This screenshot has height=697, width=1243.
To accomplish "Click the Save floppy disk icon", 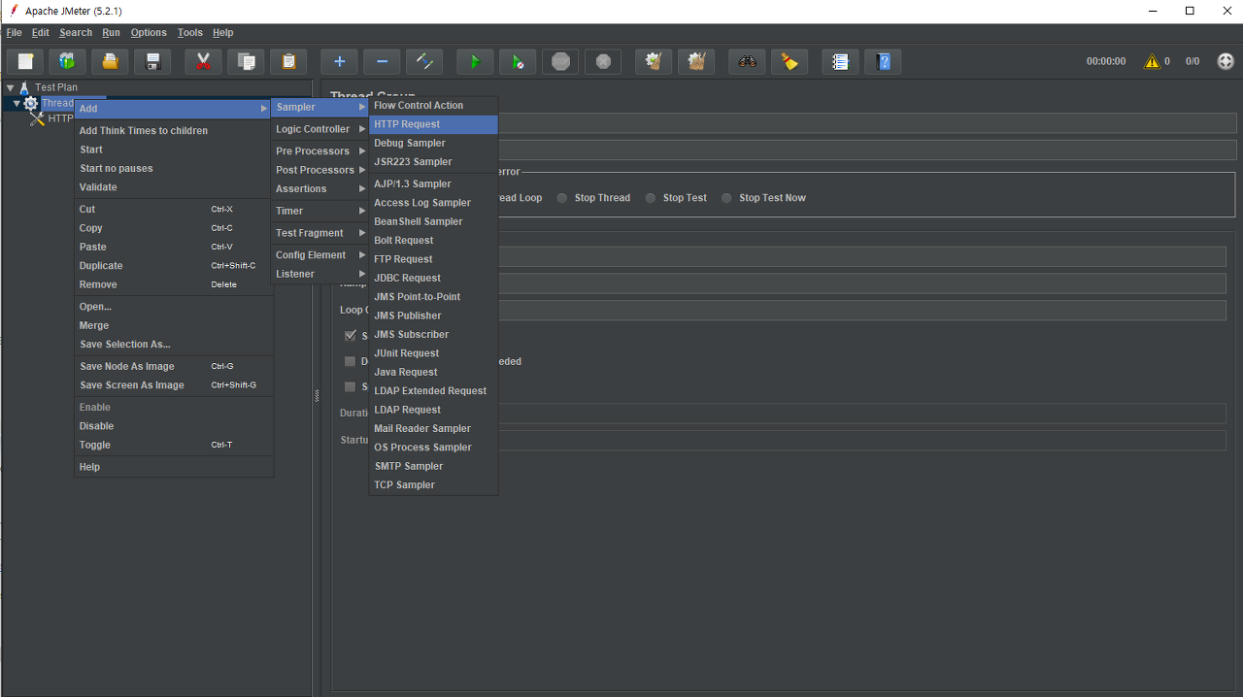I will tap(152, 62).
